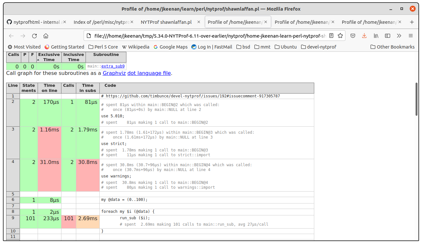Reload the current page

(x=34, y=36)
